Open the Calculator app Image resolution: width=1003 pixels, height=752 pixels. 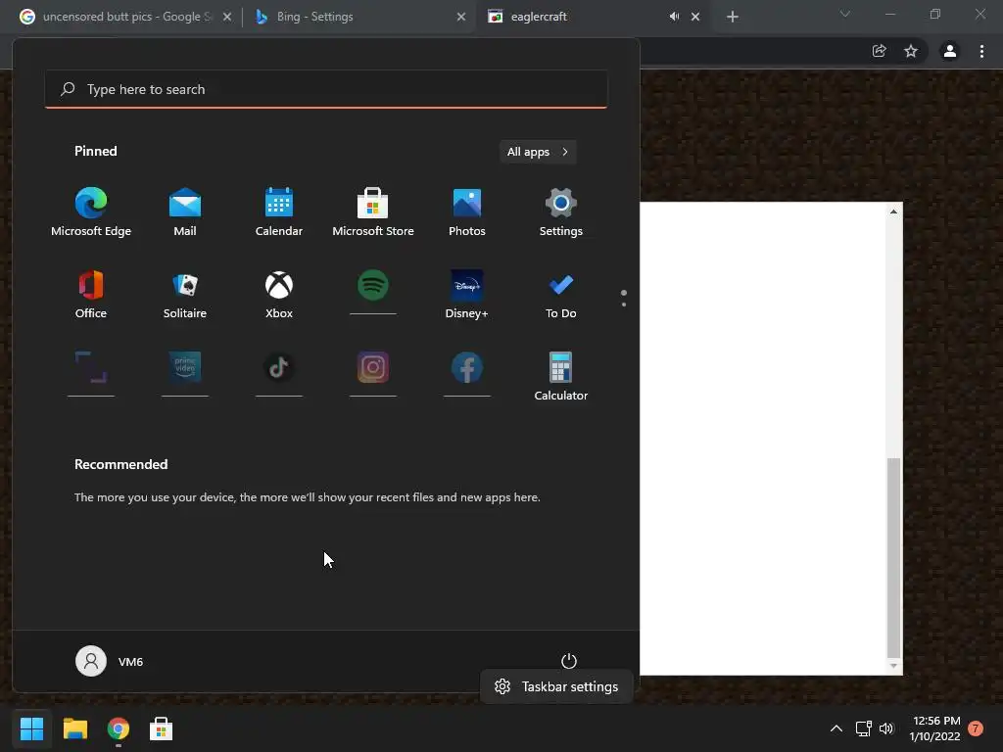tap(561, 377)
